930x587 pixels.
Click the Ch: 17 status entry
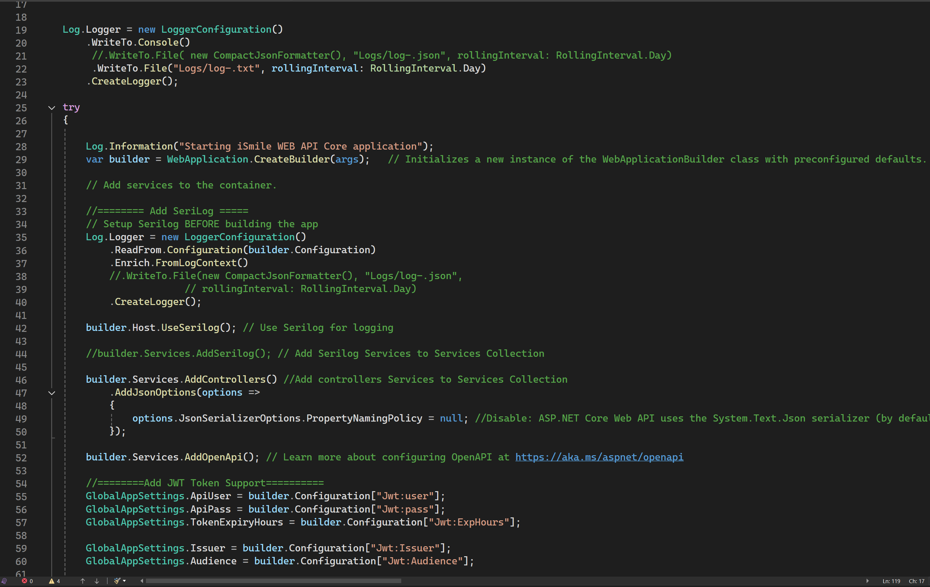point(917,581)
